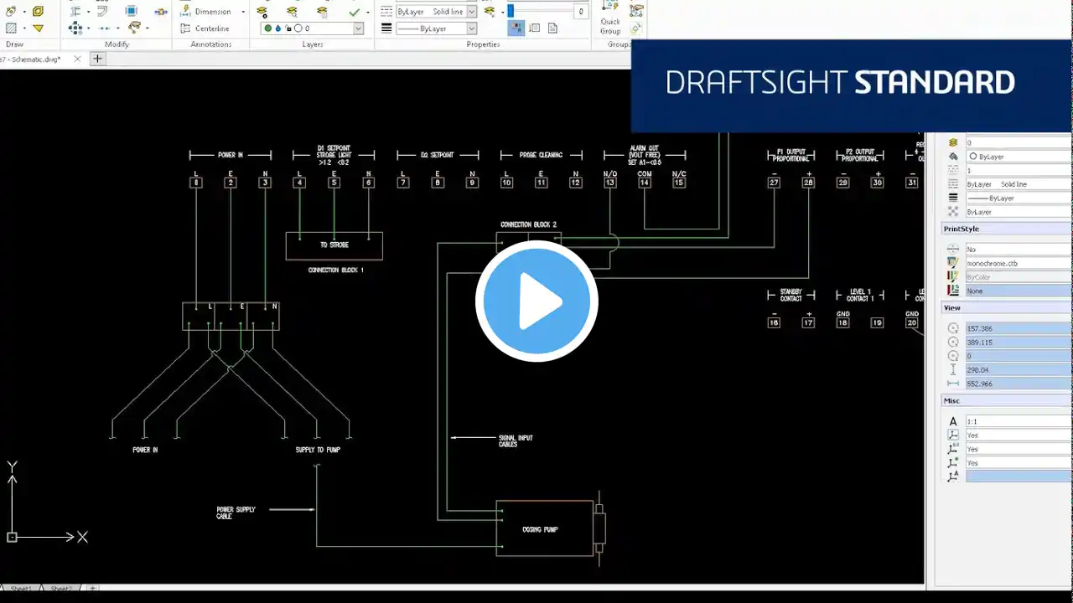Click the yellow triangle Draw tool icon

[38, 28]
